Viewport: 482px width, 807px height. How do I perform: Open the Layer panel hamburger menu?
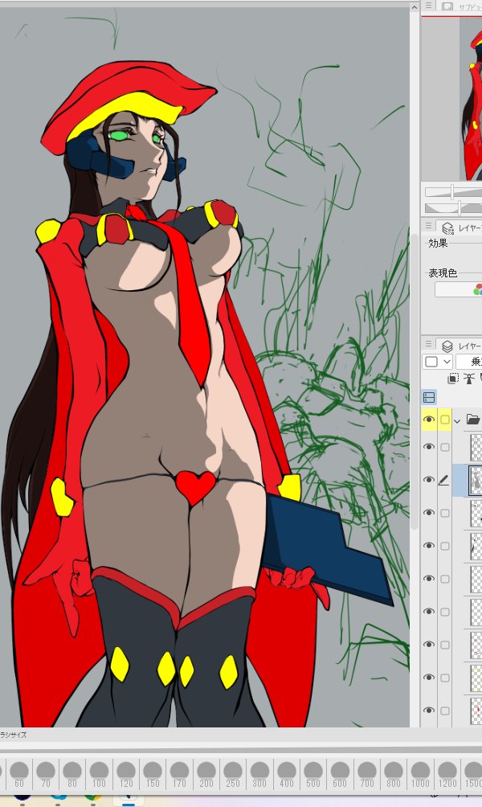point(428,343)
